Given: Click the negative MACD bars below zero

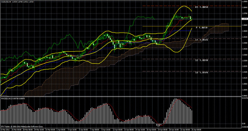Looking at the screenshot, I should 159,125.
